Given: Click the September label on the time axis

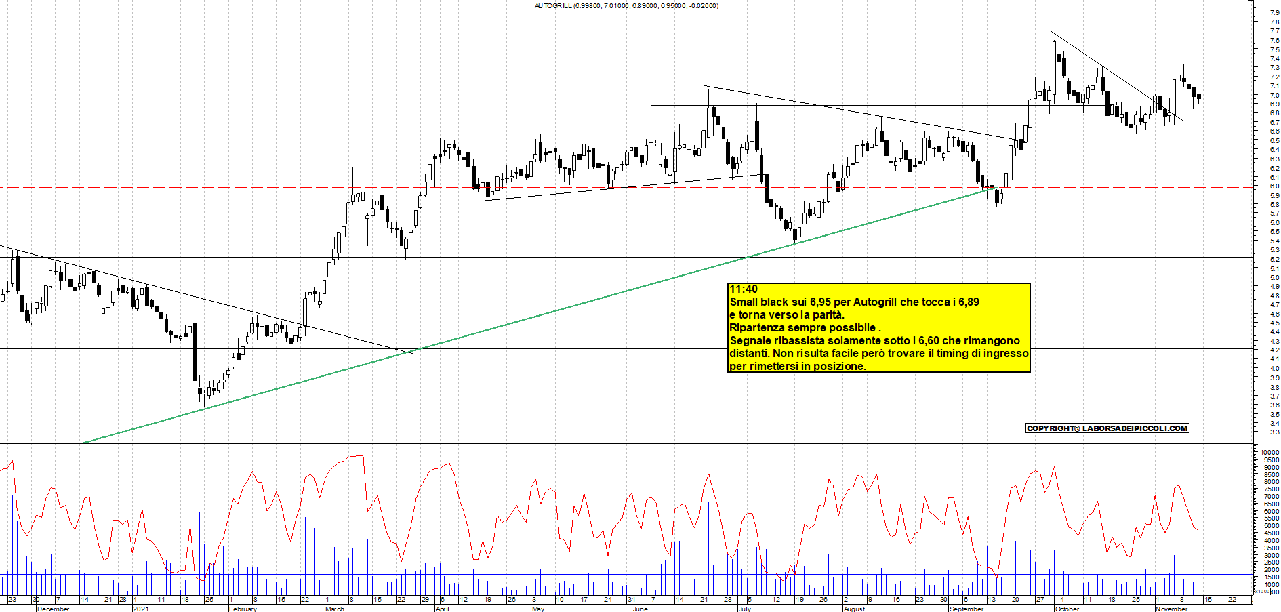Looking at the screenshot, I should click(x=967, y=609).
